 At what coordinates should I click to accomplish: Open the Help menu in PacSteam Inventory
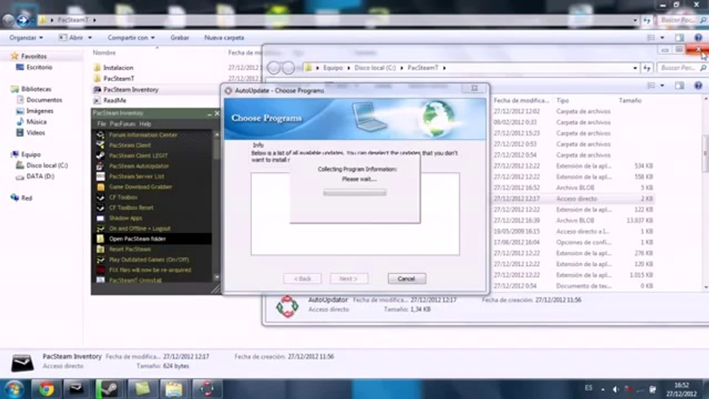145,124
